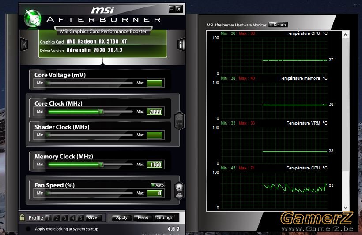Screen dimensions: 362x235
Task: Click the hardware monitor scroll up arrow
Action: (x=345, y=35)
